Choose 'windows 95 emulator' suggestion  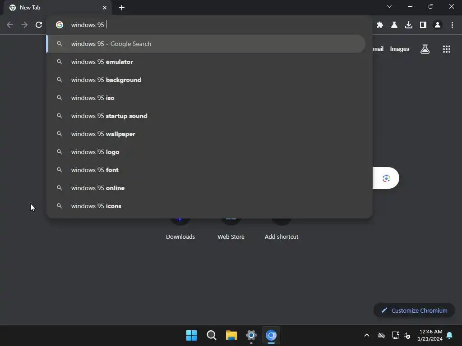pyautogui.click(x=206, y=62)
